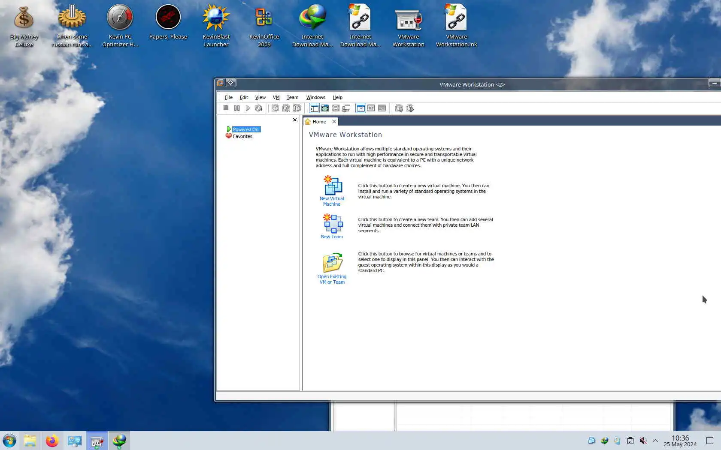721x450 pixels.
Task: Toggle the Console view toolbar icon
Action: point(382,108)
